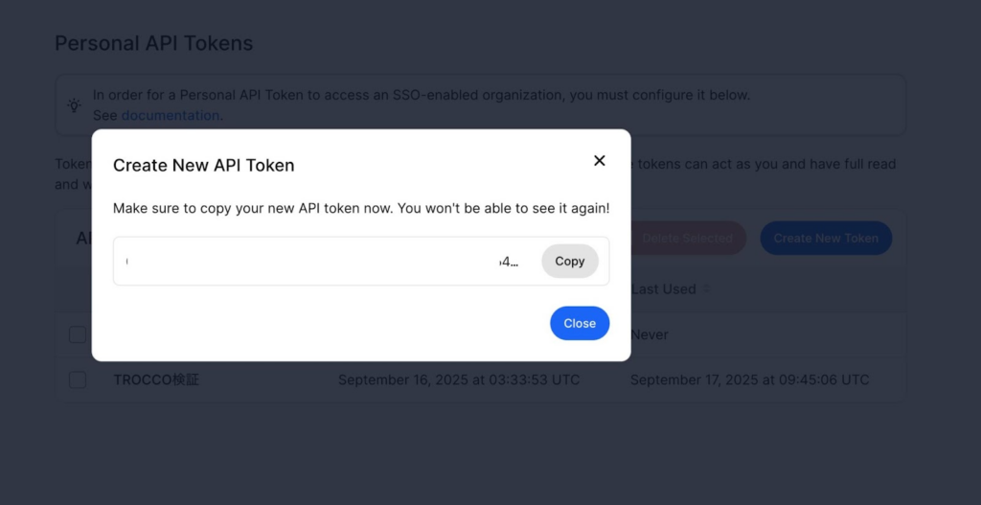Screen dimensions: 981x505
Task: Click the Create New Token button
Action: point(826,238)
